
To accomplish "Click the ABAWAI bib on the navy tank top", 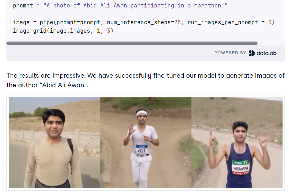I will tap(241, 167).
